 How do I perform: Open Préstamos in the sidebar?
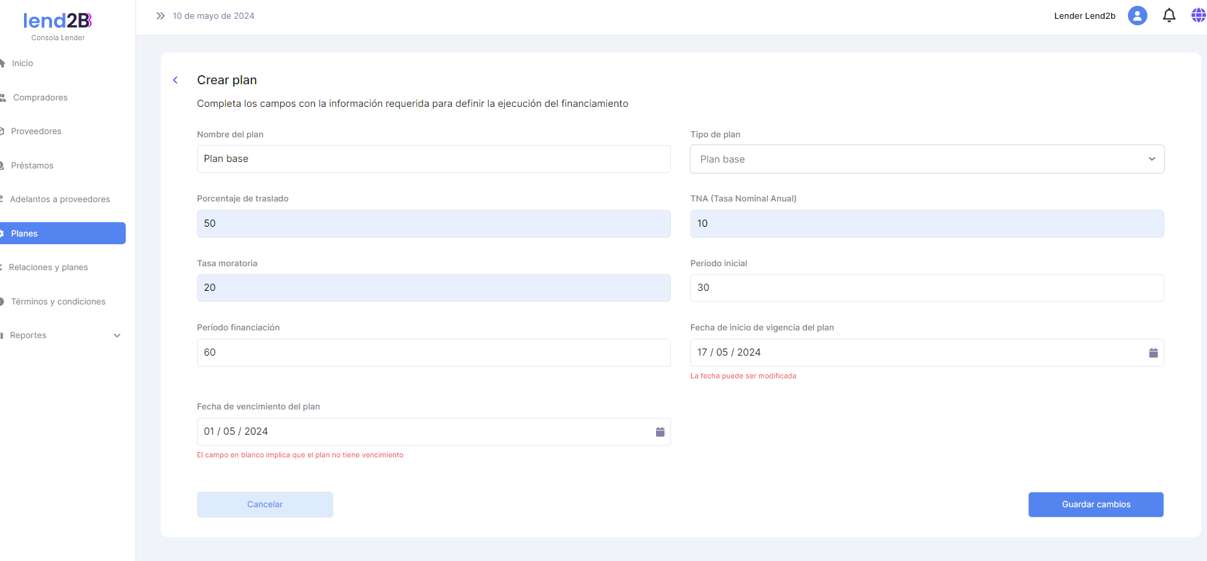click(32, 166)
